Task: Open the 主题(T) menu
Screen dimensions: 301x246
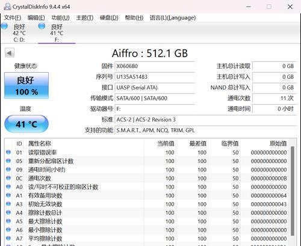Action: [x=85, y=18]
